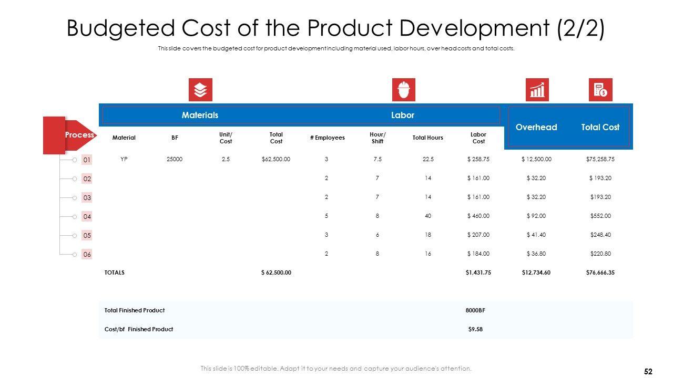Select the '$12,734.60' overhead total

[x=536, y=272]
